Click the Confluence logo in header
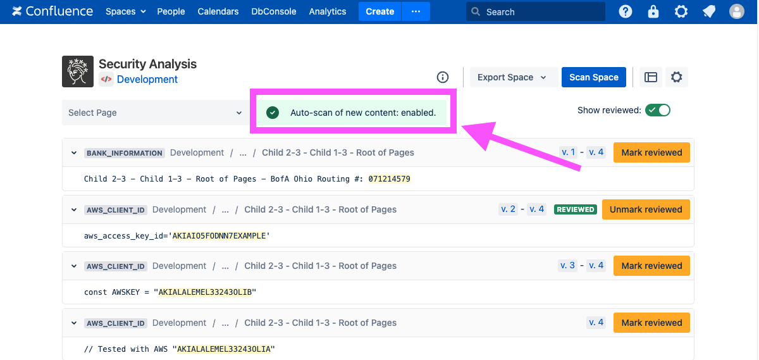 point(52,11)
